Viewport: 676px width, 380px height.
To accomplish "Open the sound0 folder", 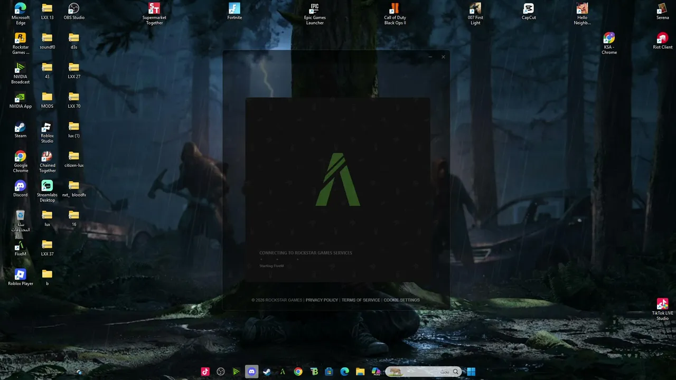I will point(47,41).
